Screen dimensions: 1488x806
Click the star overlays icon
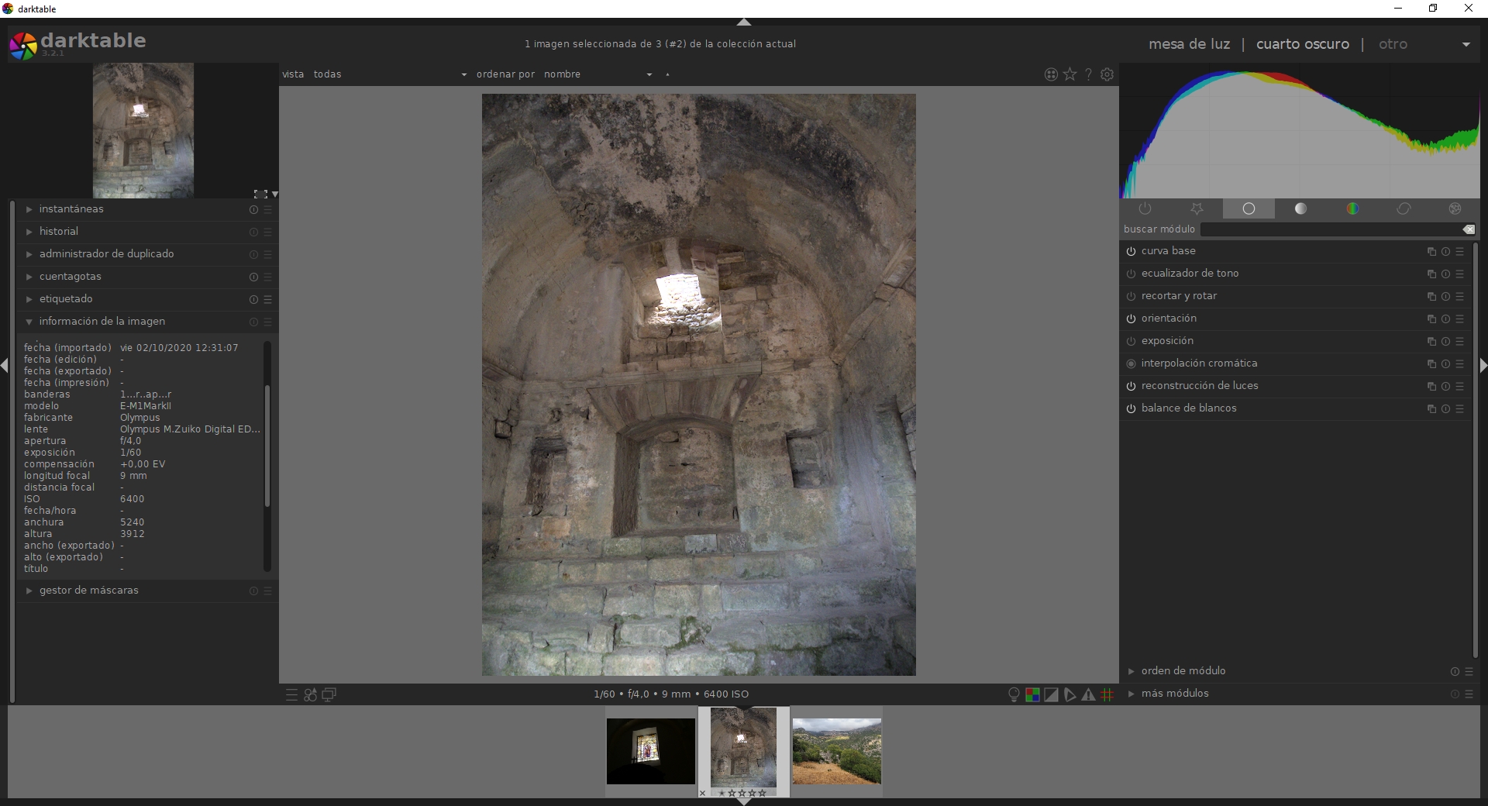click(1069, 74)
